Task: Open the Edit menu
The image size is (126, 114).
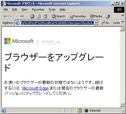Action: [x=15, y=10]
